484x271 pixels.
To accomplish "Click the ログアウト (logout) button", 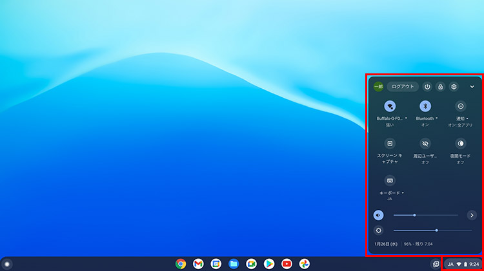I will click(403, 86).
